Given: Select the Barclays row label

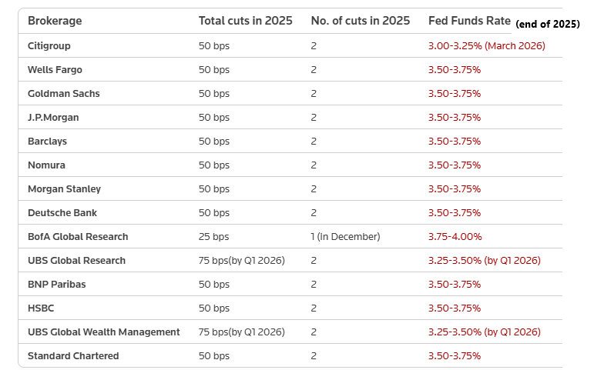Looking at the screenshot, I should (48, 141).
